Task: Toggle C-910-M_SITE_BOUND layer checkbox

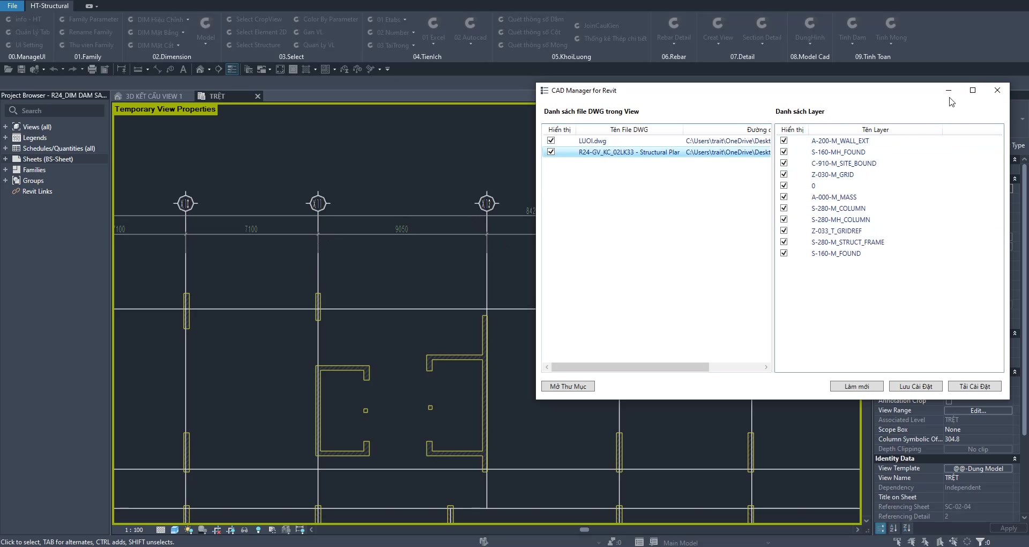Action: [x=784, y=163]
